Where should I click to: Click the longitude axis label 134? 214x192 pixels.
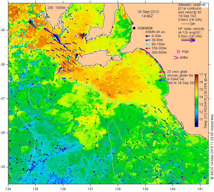point(8,189)
